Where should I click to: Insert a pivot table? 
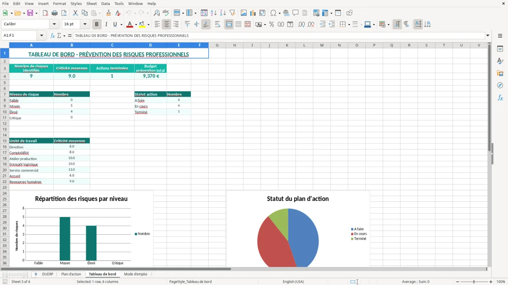[262, 13]
